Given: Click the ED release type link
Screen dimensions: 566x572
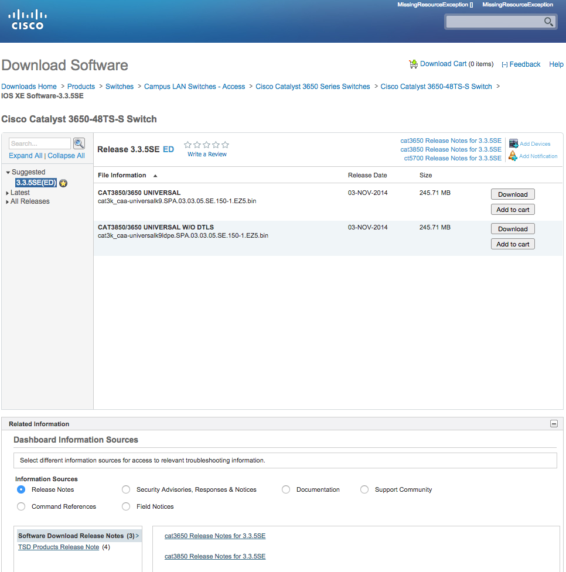Looking at the screenshot, I should click(168, 149).
